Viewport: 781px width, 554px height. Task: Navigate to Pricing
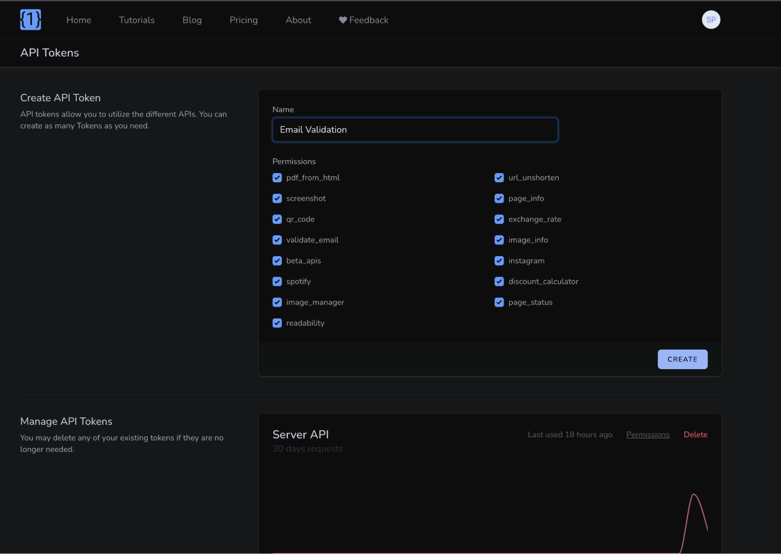click(243, 20)
